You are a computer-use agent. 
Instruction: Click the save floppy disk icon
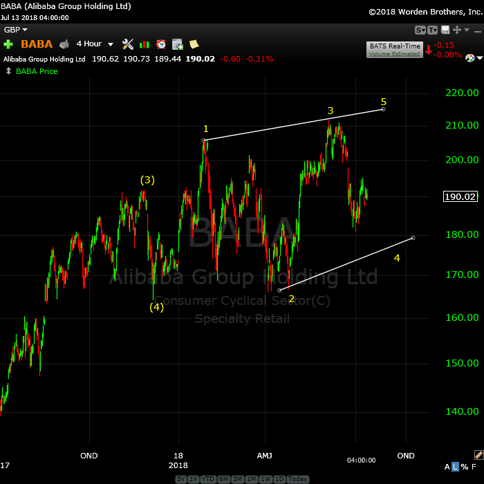coord(445,30)
